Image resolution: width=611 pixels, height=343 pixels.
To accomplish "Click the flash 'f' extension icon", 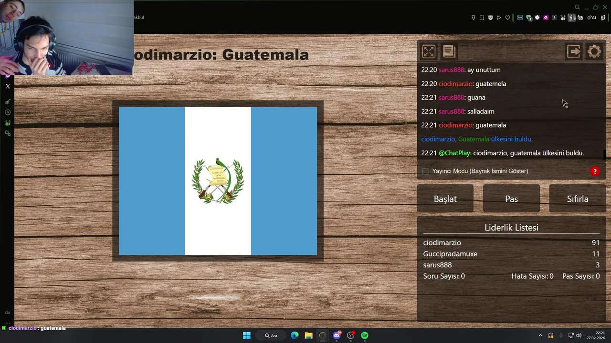I will point(554,18).
